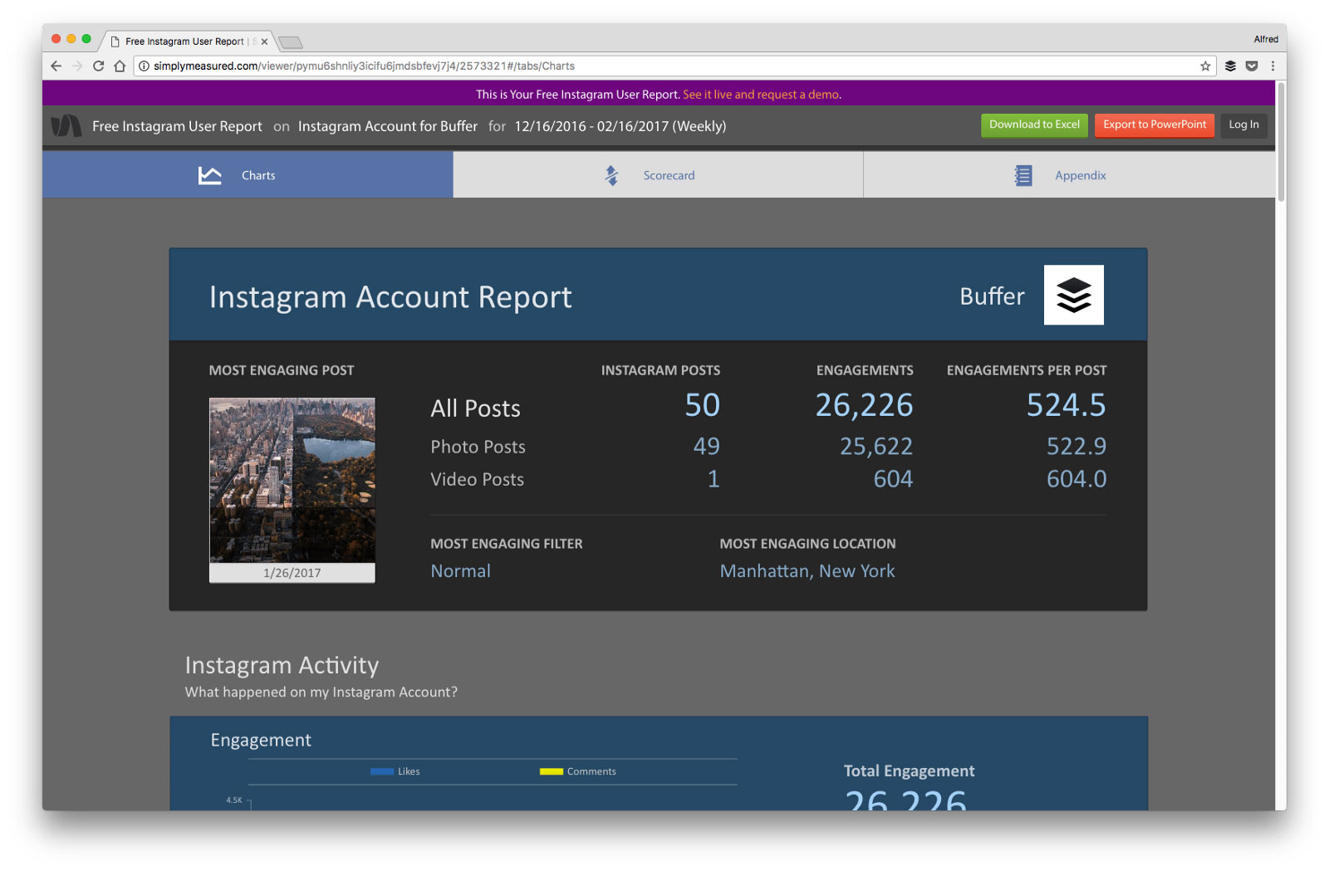The image size is (1329, 871).
Task: Click Export to PowerPoint button
Action: coord(1155,125)
